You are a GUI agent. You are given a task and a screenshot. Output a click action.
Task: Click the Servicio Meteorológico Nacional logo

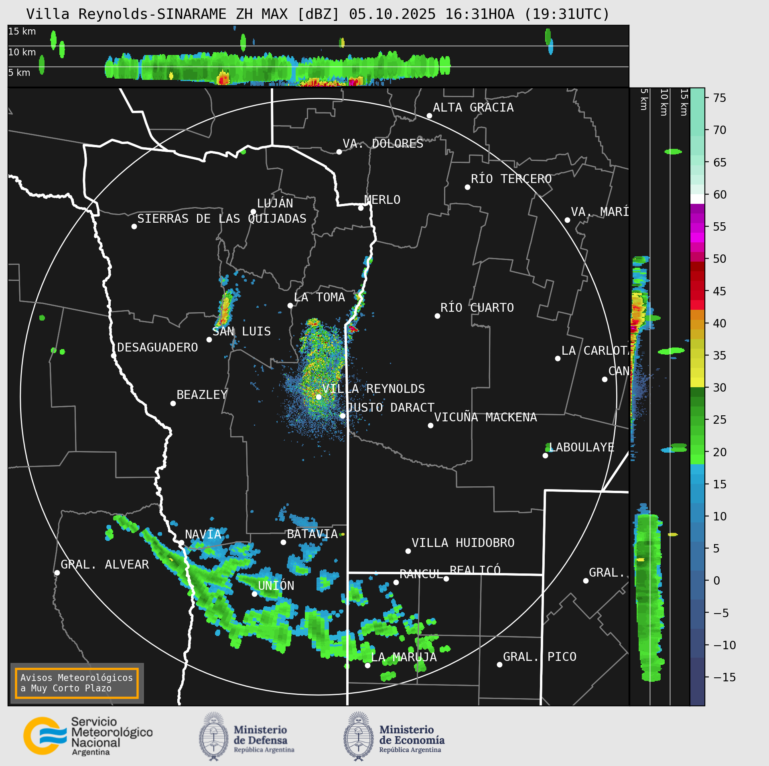[x=88, y=737]
